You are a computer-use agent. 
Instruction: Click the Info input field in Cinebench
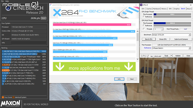point(29,43)
